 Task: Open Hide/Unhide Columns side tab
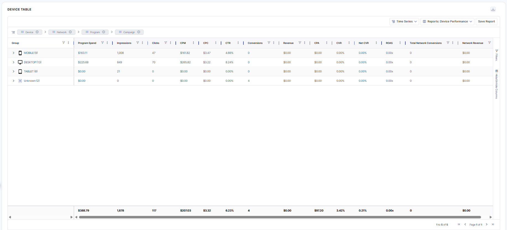[x=497, y=84]
